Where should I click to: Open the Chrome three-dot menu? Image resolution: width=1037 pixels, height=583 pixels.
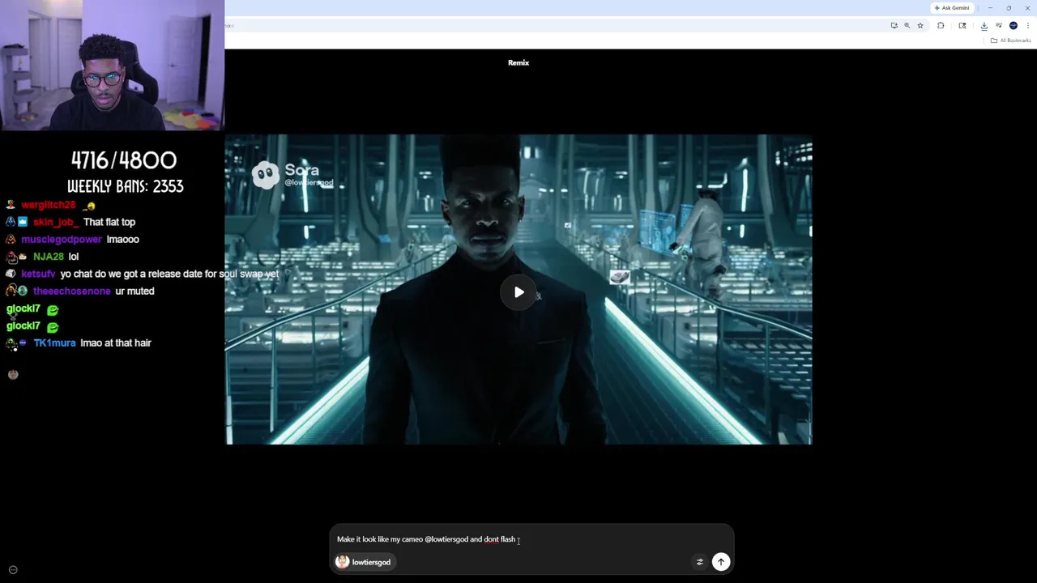1028,26
